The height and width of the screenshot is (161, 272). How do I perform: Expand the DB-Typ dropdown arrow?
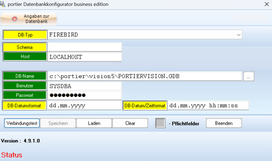tap(238, 35)
